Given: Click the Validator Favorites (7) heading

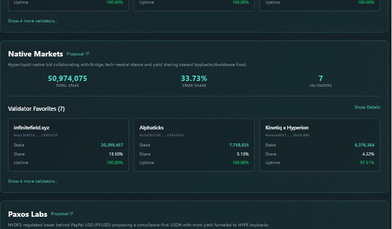Looking at the screenshot, I should tap(36, 109).
